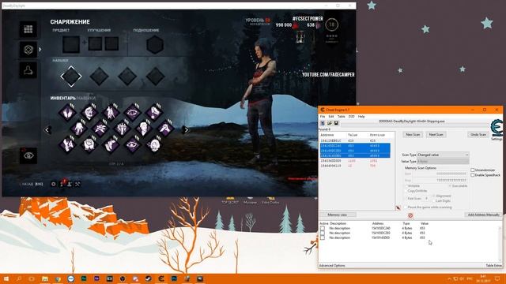Expand the chevron beside the loadout sidebar icon
The height and width of the screenshot is (284, 506).
point(40,50)
